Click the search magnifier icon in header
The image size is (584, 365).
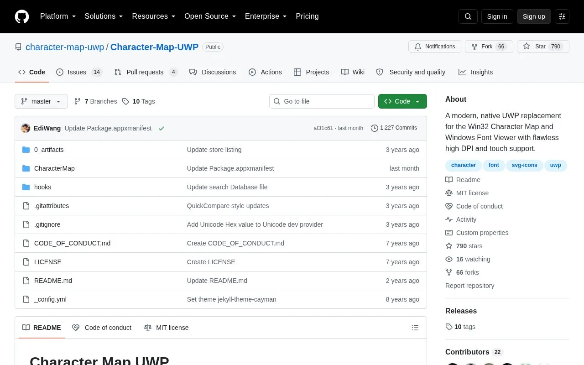tap(468, 16)
